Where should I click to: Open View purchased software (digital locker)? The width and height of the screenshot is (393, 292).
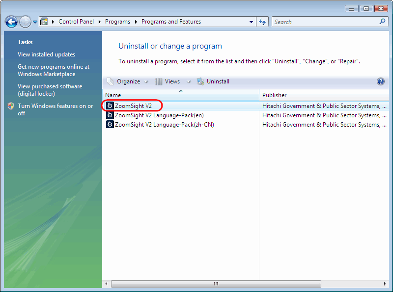[x=50, y=90]
